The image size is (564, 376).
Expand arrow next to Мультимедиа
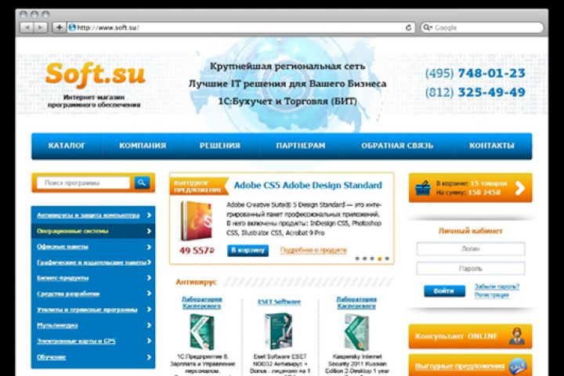point(149,325)
